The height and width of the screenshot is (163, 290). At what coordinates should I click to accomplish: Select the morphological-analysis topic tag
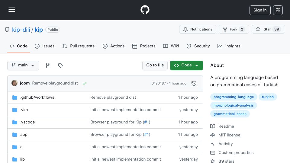click(x=234, y=105)
